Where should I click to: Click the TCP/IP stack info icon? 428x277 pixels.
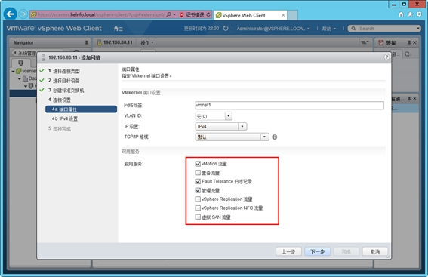tap(274, 137)
